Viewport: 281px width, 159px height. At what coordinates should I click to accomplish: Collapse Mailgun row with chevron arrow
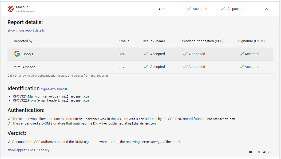(x=266, y=9)
